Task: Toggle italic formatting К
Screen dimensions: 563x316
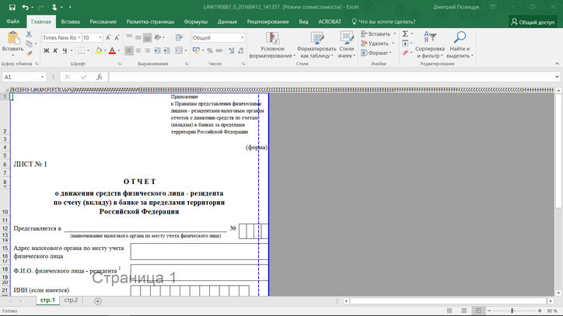Action: tap(55, 50)
